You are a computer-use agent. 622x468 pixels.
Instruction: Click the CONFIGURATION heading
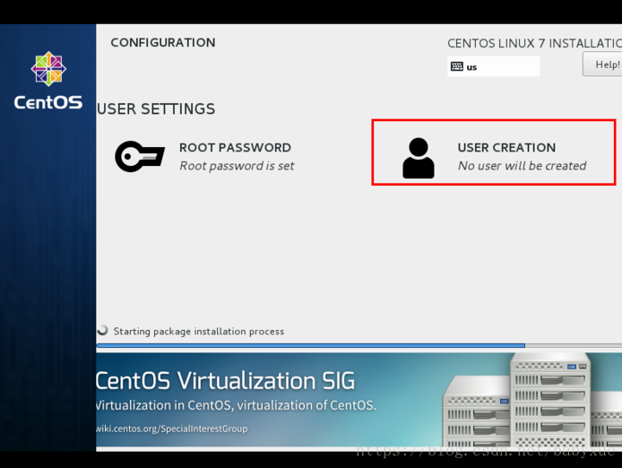pos(163,42)
